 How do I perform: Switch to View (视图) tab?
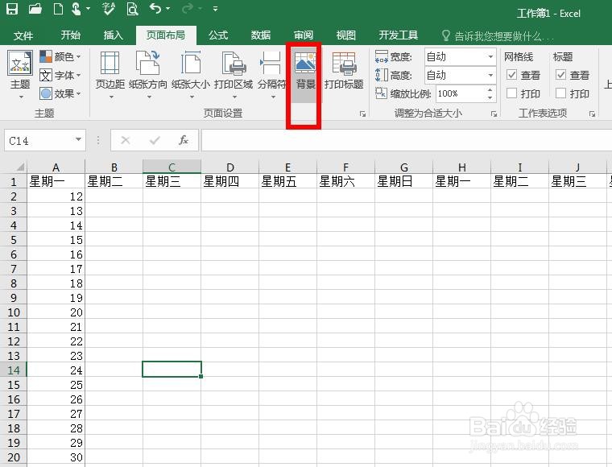pos(345,35)
